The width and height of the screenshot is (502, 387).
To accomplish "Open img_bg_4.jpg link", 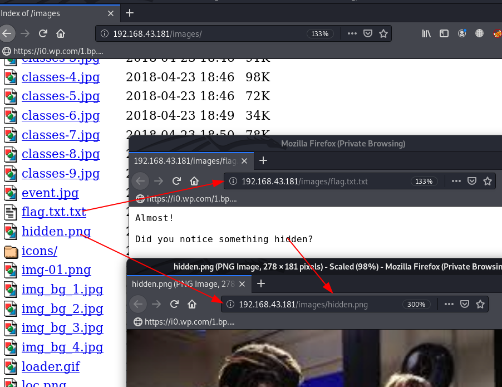I will pos(62,347).
